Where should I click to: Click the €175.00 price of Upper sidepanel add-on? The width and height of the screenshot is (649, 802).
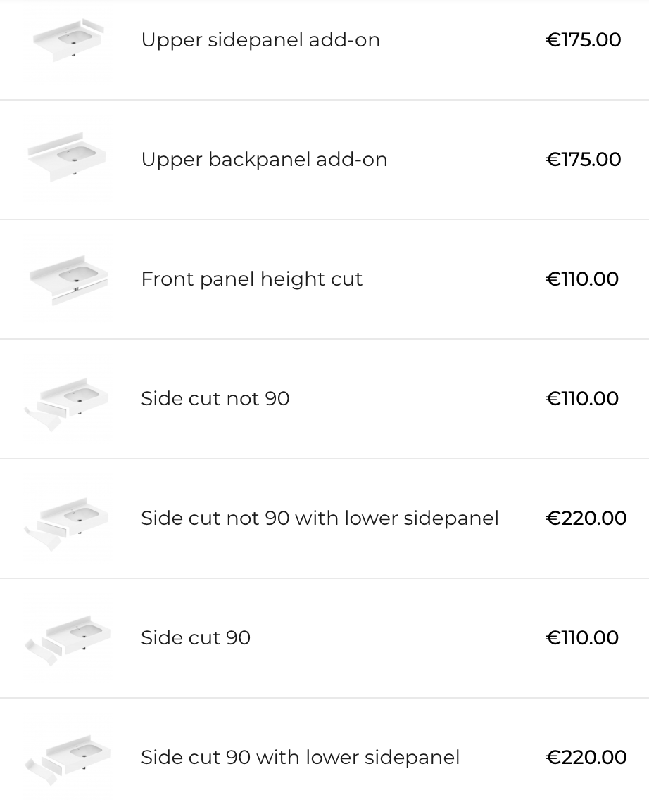[584, 40]
